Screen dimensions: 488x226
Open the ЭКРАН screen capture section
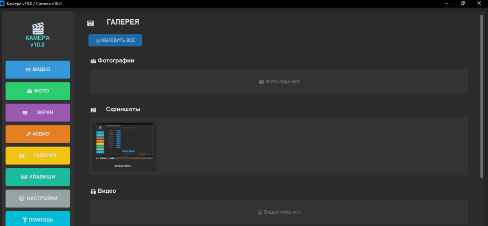(38, 112)
